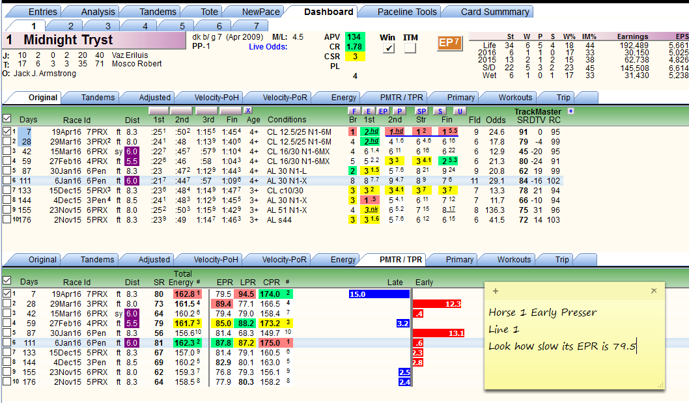Open the NewPace tab
Image resolution: width=689 pixels, height=403 pixels.
coord(260,12)
